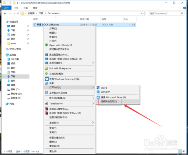This screenshot has height=155, width=188.
Task: Click the Word icon in submenu
Action: pyautogui.click(x=98, y=88)
